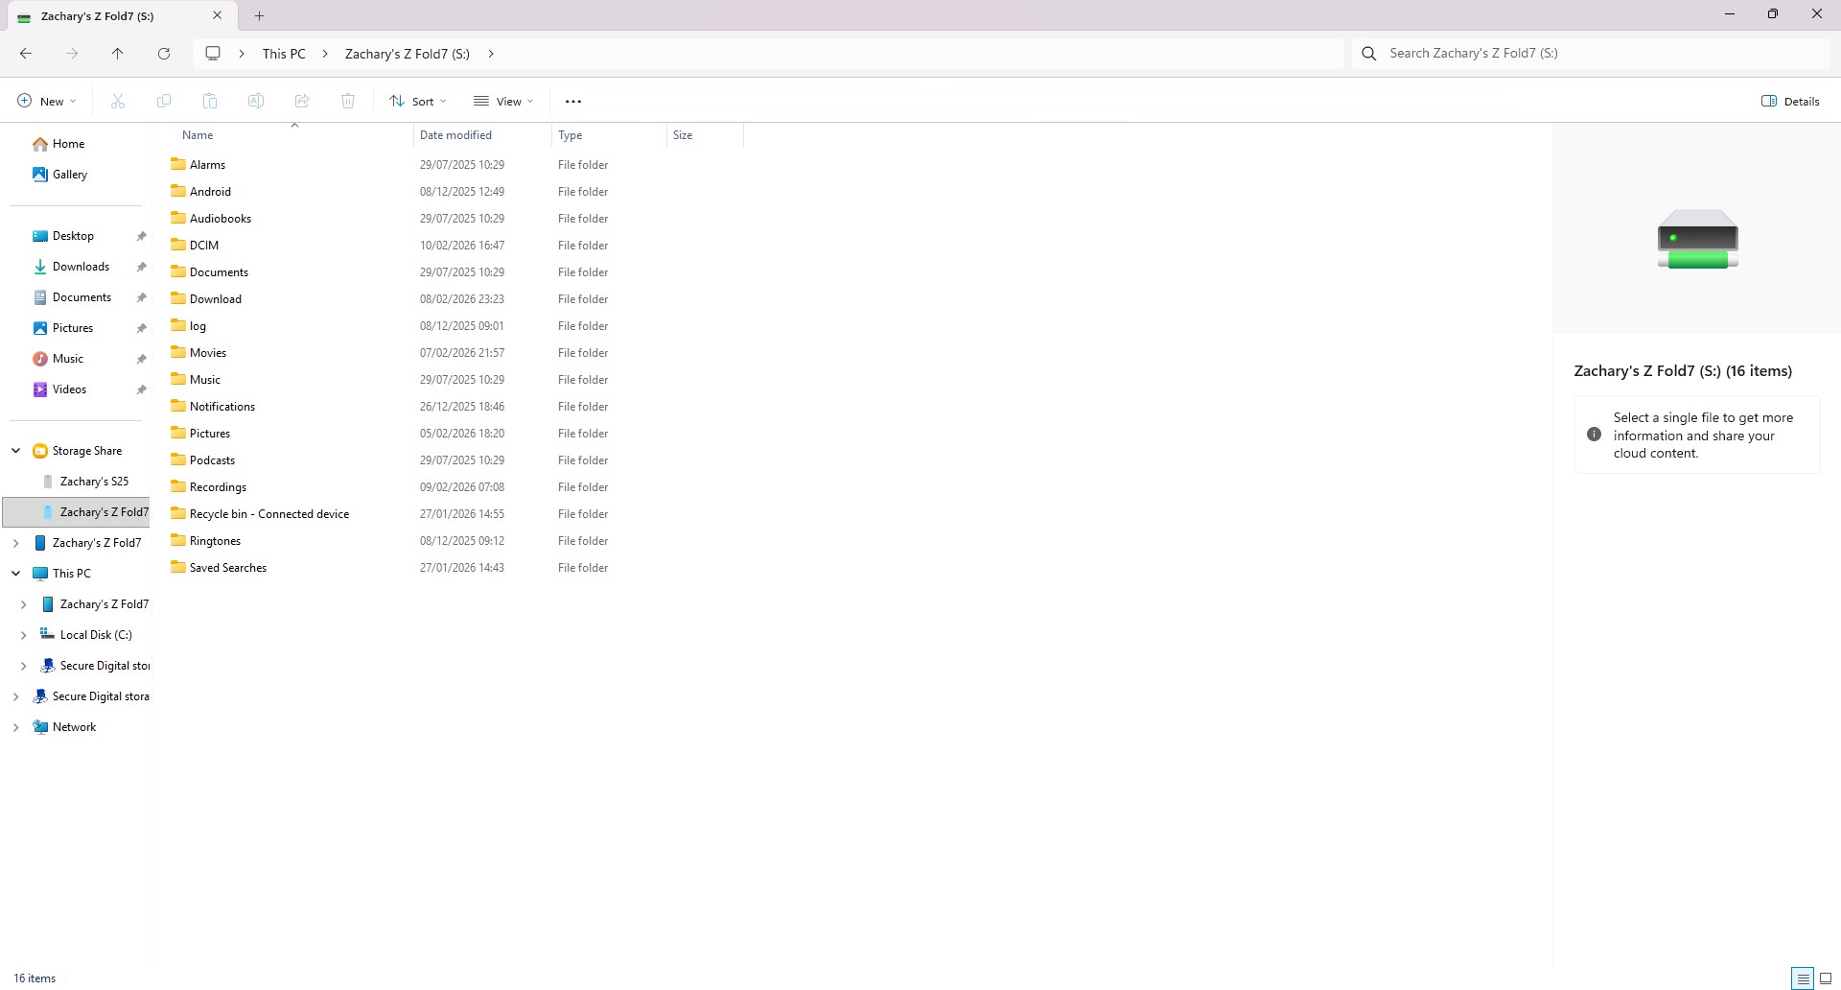Viewport: 1841px width, 990px height.
Task: Click the Share icon in the toolbar
Action: [302, 101]
